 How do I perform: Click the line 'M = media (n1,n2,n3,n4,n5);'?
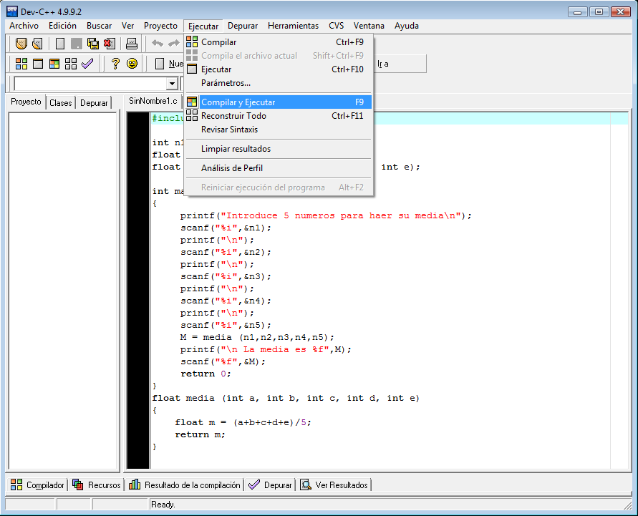[257, 337]
